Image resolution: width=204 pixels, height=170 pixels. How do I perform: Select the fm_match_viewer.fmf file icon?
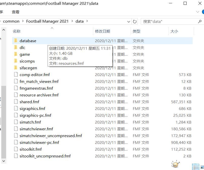(x=16, y=81)
